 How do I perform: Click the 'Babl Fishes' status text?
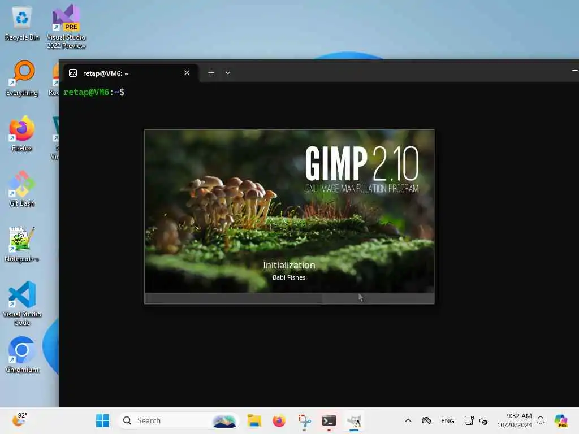(x=289, y=277)
